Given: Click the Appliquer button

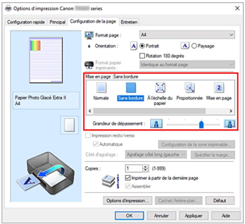Looking at the screenshot, I should [194, 215].
